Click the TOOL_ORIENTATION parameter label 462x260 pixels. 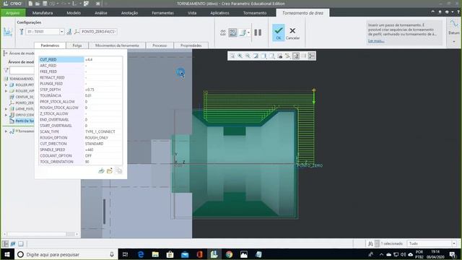[x=56, y=162]
